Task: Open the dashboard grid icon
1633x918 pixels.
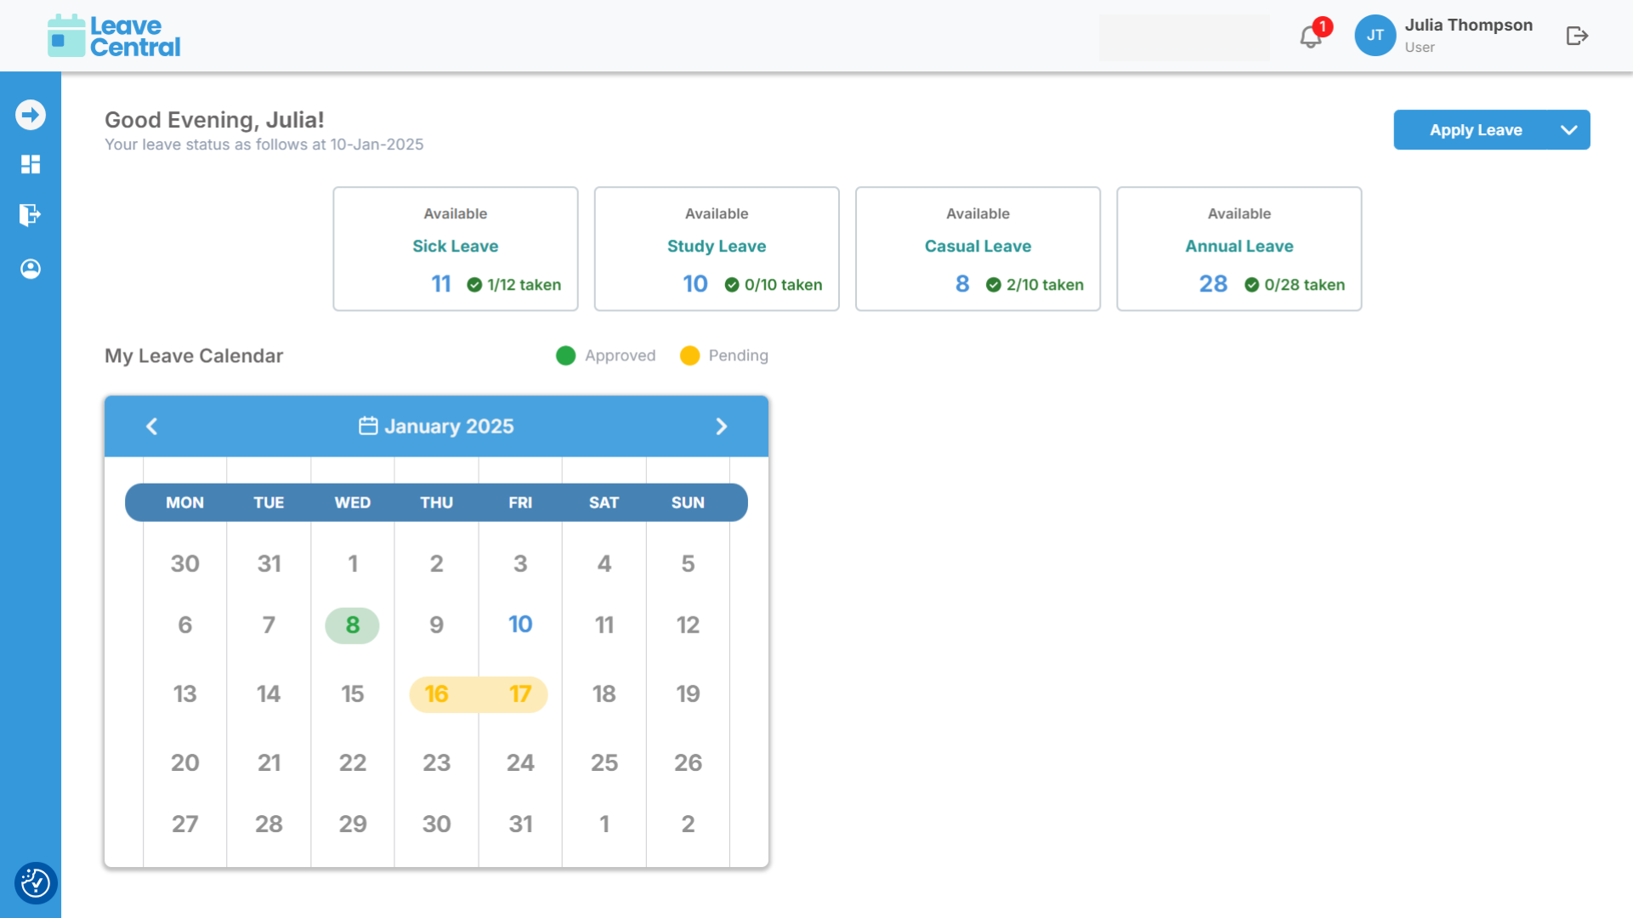Action: coord(31,164)
